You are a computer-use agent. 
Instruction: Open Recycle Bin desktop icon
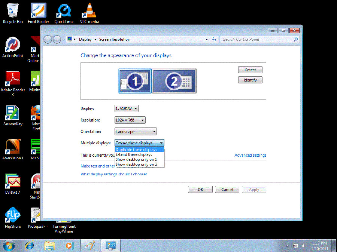(x=12, y=12)
